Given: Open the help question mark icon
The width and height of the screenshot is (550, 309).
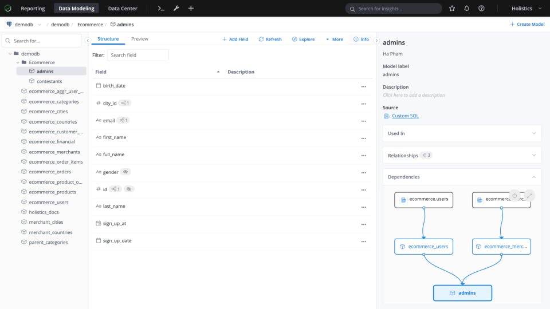Looking at the screenshot, I should [481, 9].
